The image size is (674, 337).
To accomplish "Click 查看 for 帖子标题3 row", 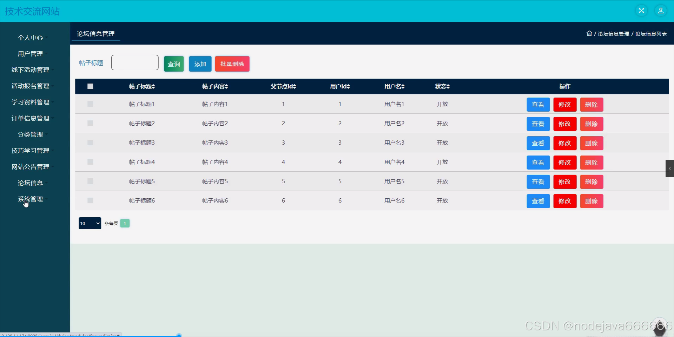I will [x=538, y=143].
